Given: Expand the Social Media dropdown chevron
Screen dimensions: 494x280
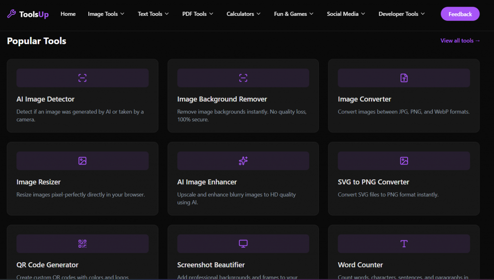Looking at the screenshot, I should coord(363,14).
